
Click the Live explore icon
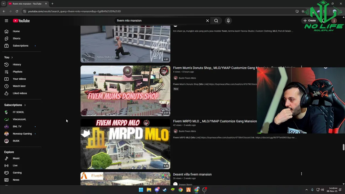7,165
